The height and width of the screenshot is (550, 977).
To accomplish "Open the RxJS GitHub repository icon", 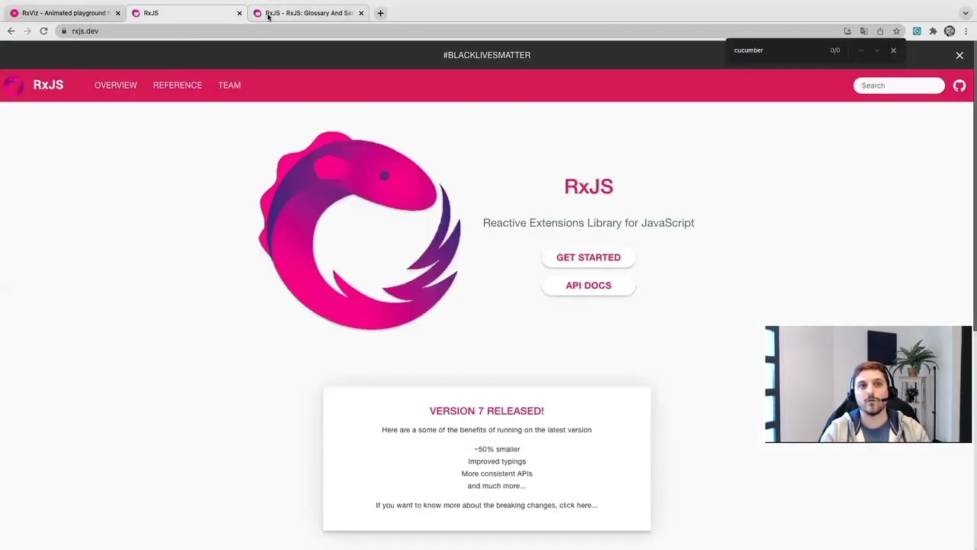I will 959,86.
